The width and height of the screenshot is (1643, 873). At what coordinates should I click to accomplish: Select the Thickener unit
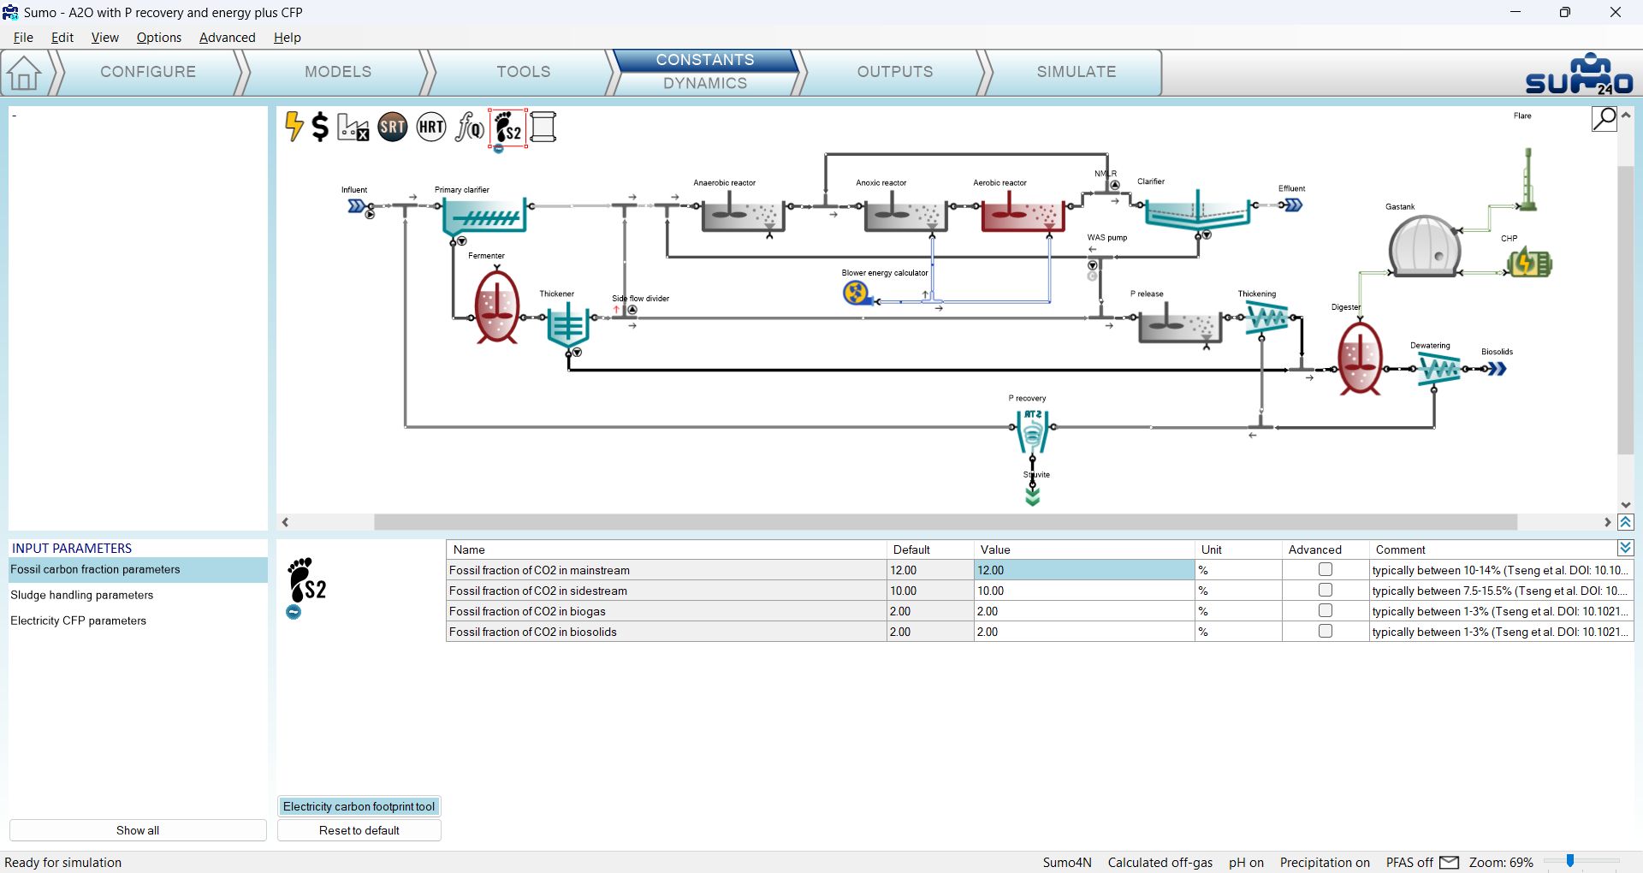coord(566,326)
